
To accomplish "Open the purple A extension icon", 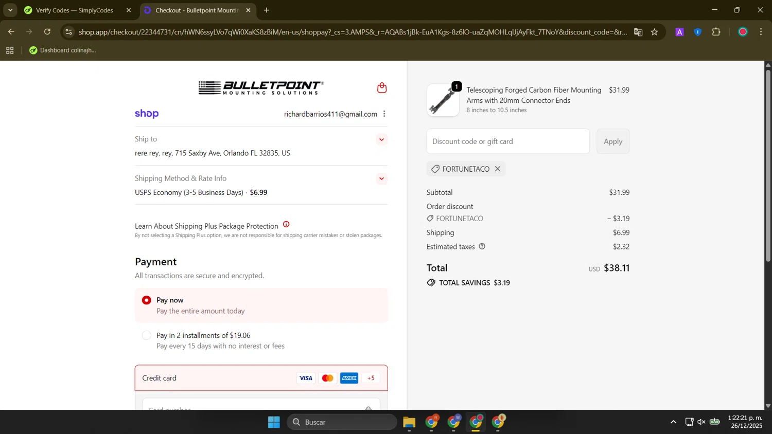I will click(679, 32).
